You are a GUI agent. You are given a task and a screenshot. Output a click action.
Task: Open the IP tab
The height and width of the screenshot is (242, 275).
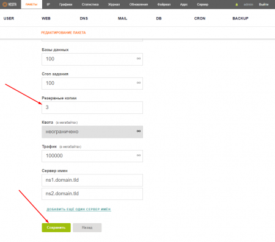click(x=48, y=4)
